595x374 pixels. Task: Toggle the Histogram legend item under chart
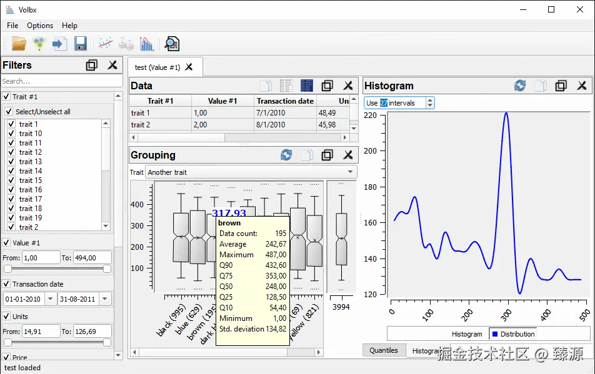click(467, 334)
